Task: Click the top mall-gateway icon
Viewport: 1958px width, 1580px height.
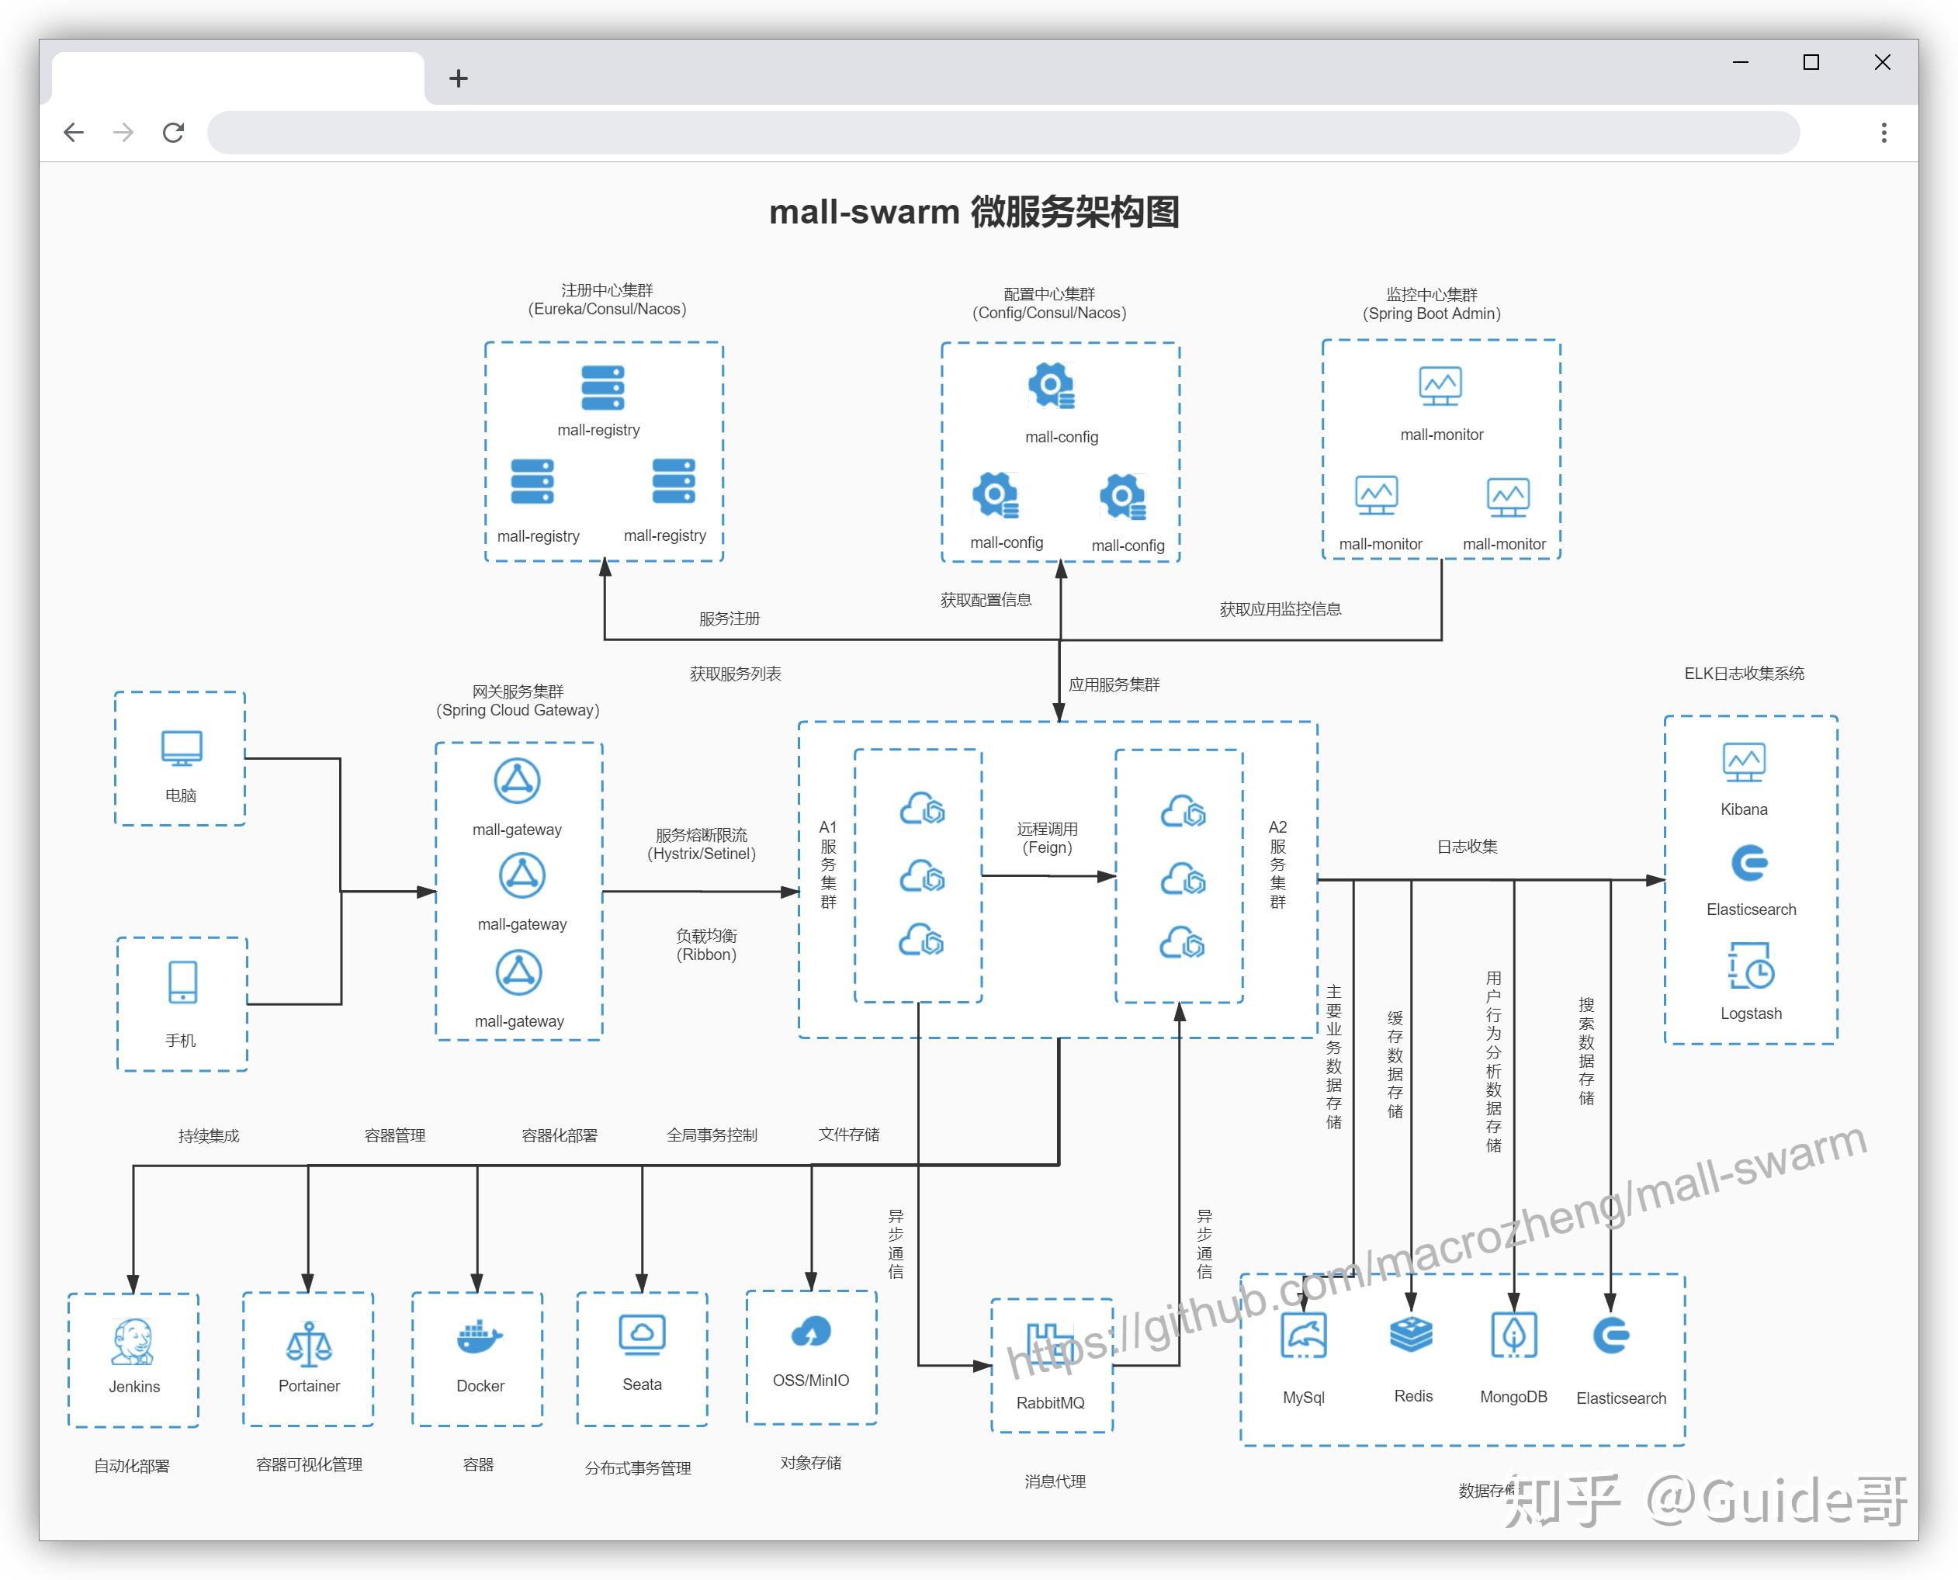Action: coord(517,781)
